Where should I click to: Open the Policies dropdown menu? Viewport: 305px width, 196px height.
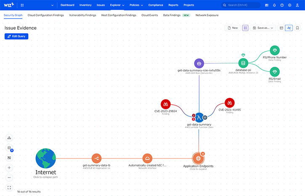(x=136, y=5)
